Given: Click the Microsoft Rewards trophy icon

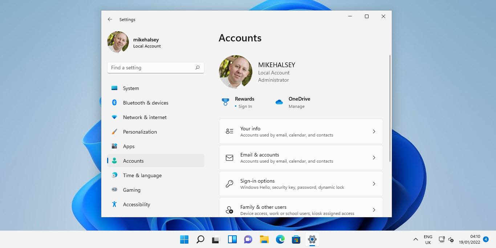Looking at the screenshot, I should click(x=225, y=102).
